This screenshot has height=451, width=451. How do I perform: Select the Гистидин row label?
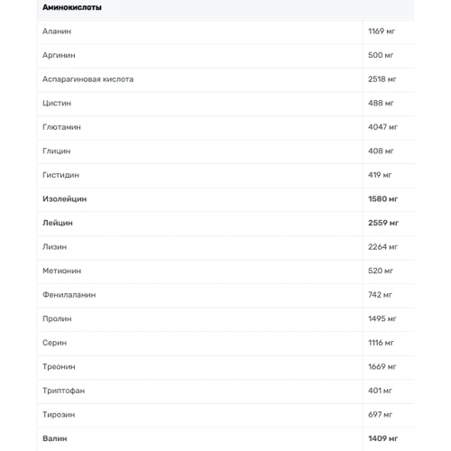tap(60, 175)
